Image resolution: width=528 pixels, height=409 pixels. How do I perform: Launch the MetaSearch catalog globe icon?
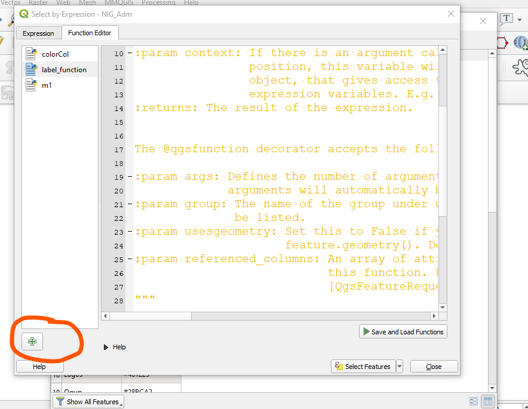520,42
